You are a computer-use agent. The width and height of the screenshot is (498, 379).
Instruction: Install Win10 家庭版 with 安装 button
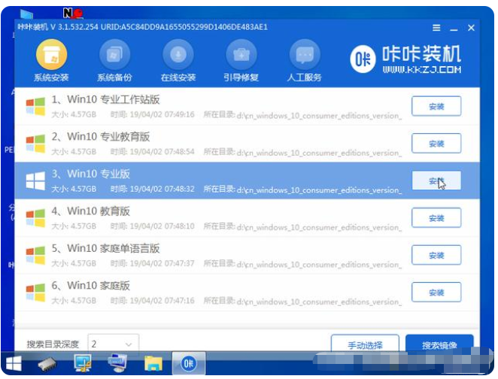point(436,293)
